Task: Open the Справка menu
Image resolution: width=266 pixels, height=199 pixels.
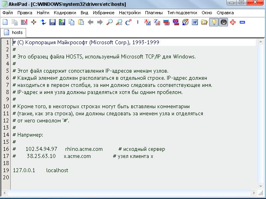Action: tap(225, 13)
